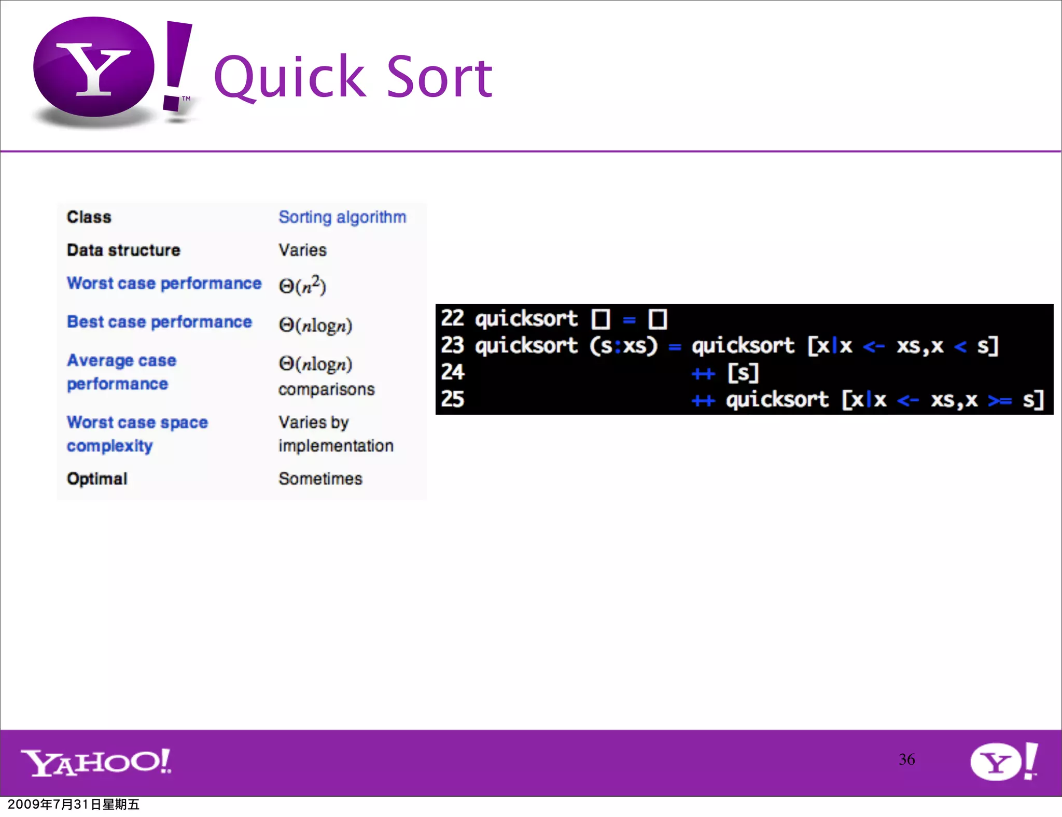
Task: Open the Sorting algorithm link
Action: pos(342,217)
